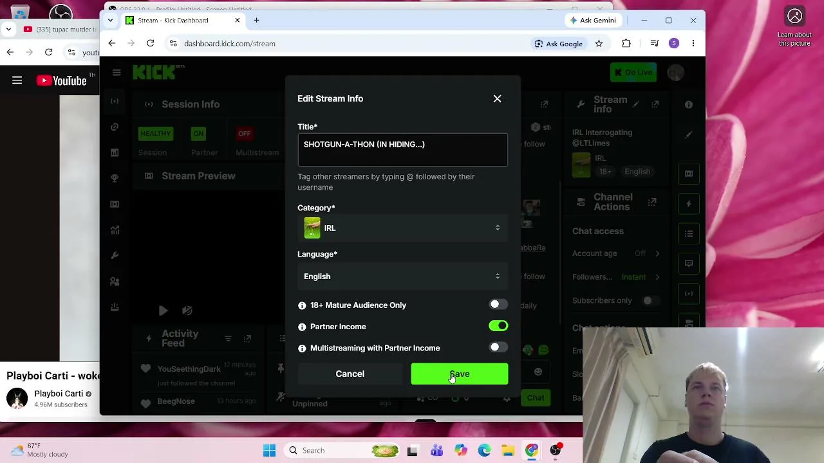Viewport: 824px width, 463px height.
Task: Show info for Multistreaming with Partner Income
Action: [x=302, y=349]
